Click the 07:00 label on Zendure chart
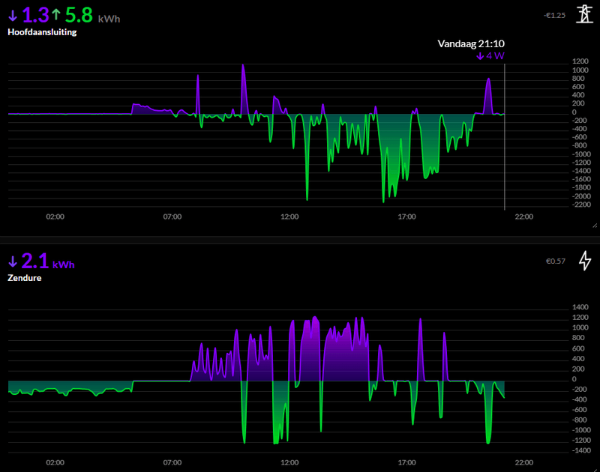Viewport: 600px width, 472px height. click(172, 462)
